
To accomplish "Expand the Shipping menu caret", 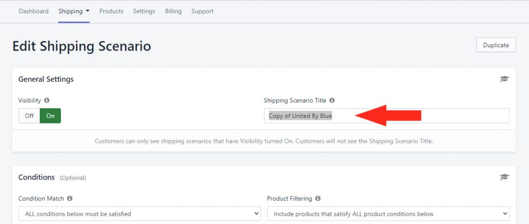I will pyautogui.click(x=88, y=11).
